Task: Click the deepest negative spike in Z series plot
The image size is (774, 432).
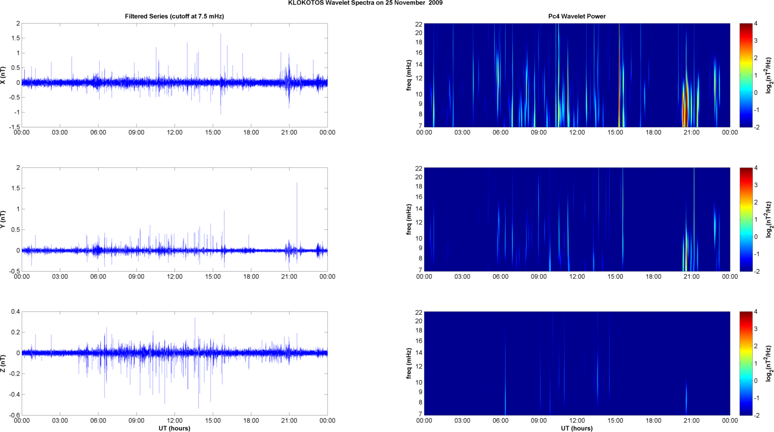Action: (198, 406)
